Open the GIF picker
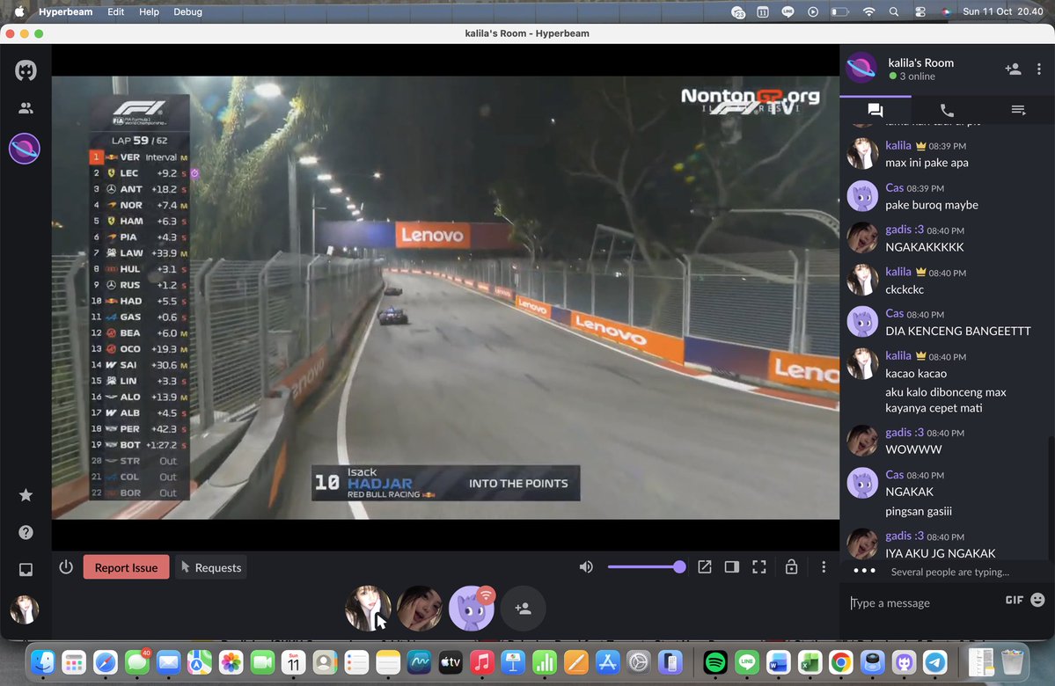This screenshot has width=1055, height=686. click(1014, 600)
